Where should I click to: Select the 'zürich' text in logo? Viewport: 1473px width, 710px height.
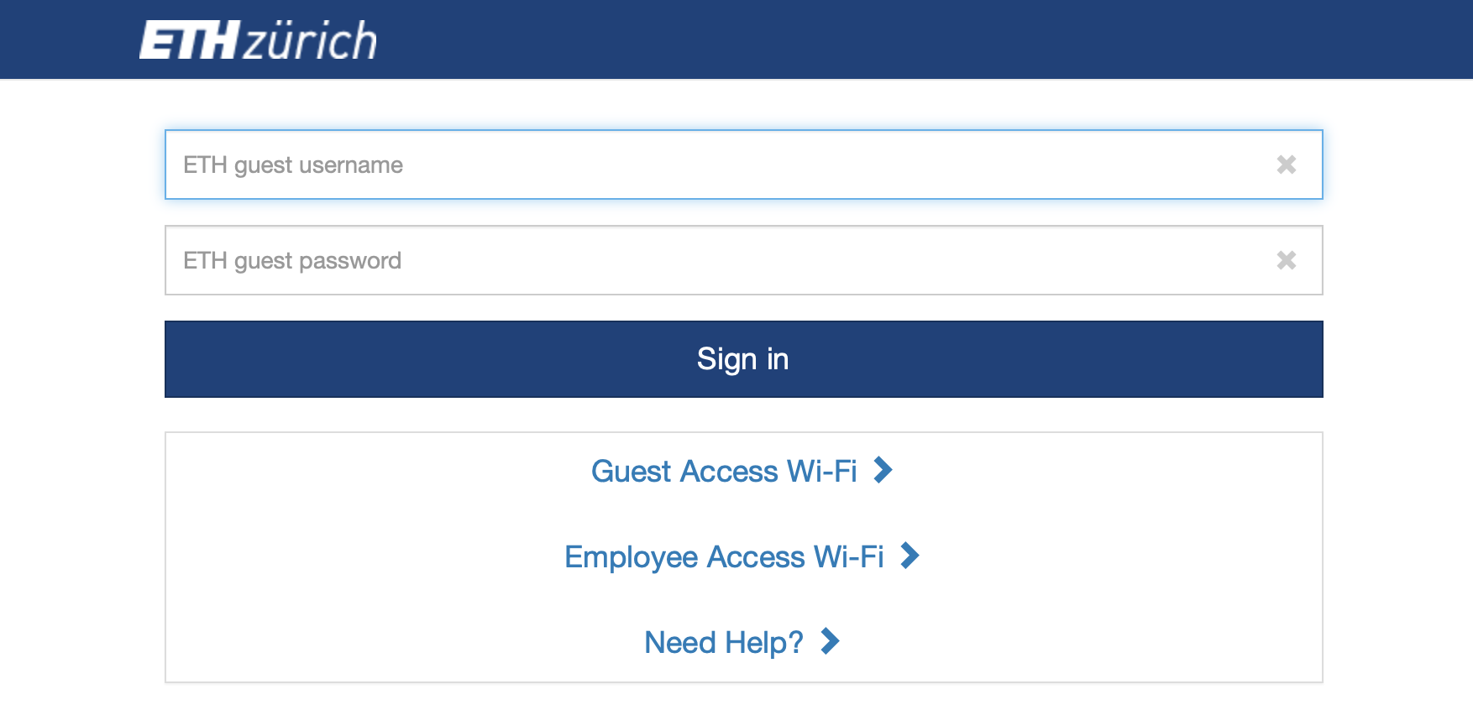(x=311, y=41)
